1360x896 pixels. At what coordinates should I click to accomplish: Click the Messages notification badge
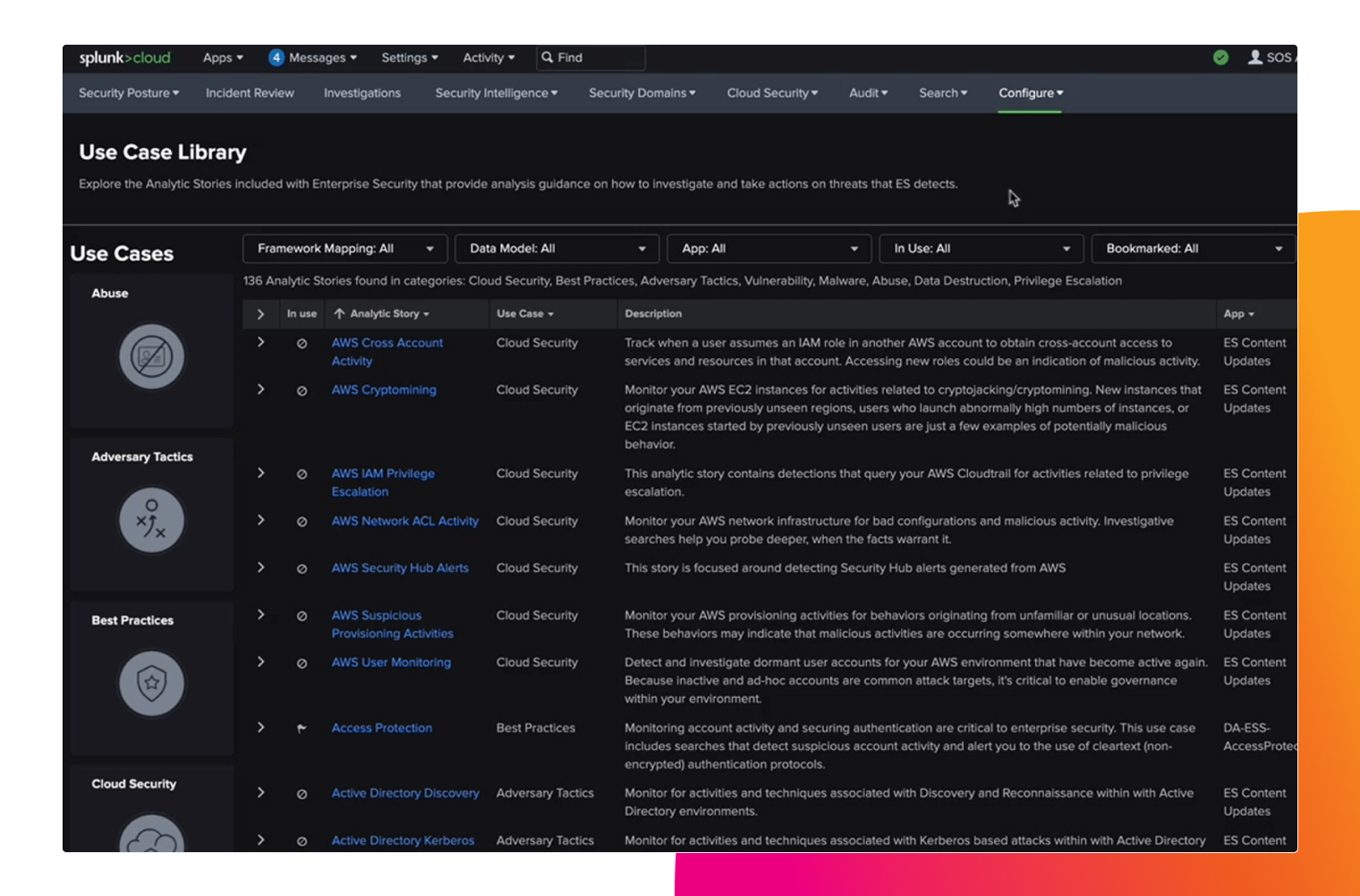coord(276,57)
